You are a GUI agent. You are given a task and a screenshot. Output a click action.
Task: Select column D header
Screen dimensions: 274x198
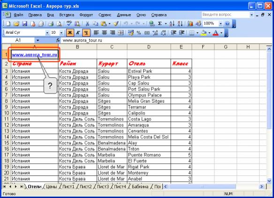point(149,47)
